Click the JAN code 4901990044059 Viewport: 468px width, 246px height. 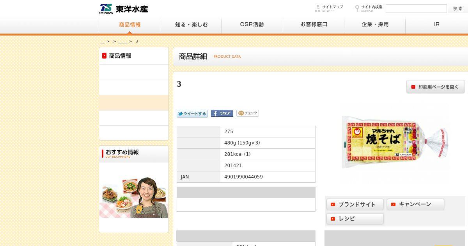[x=243, y=177]
